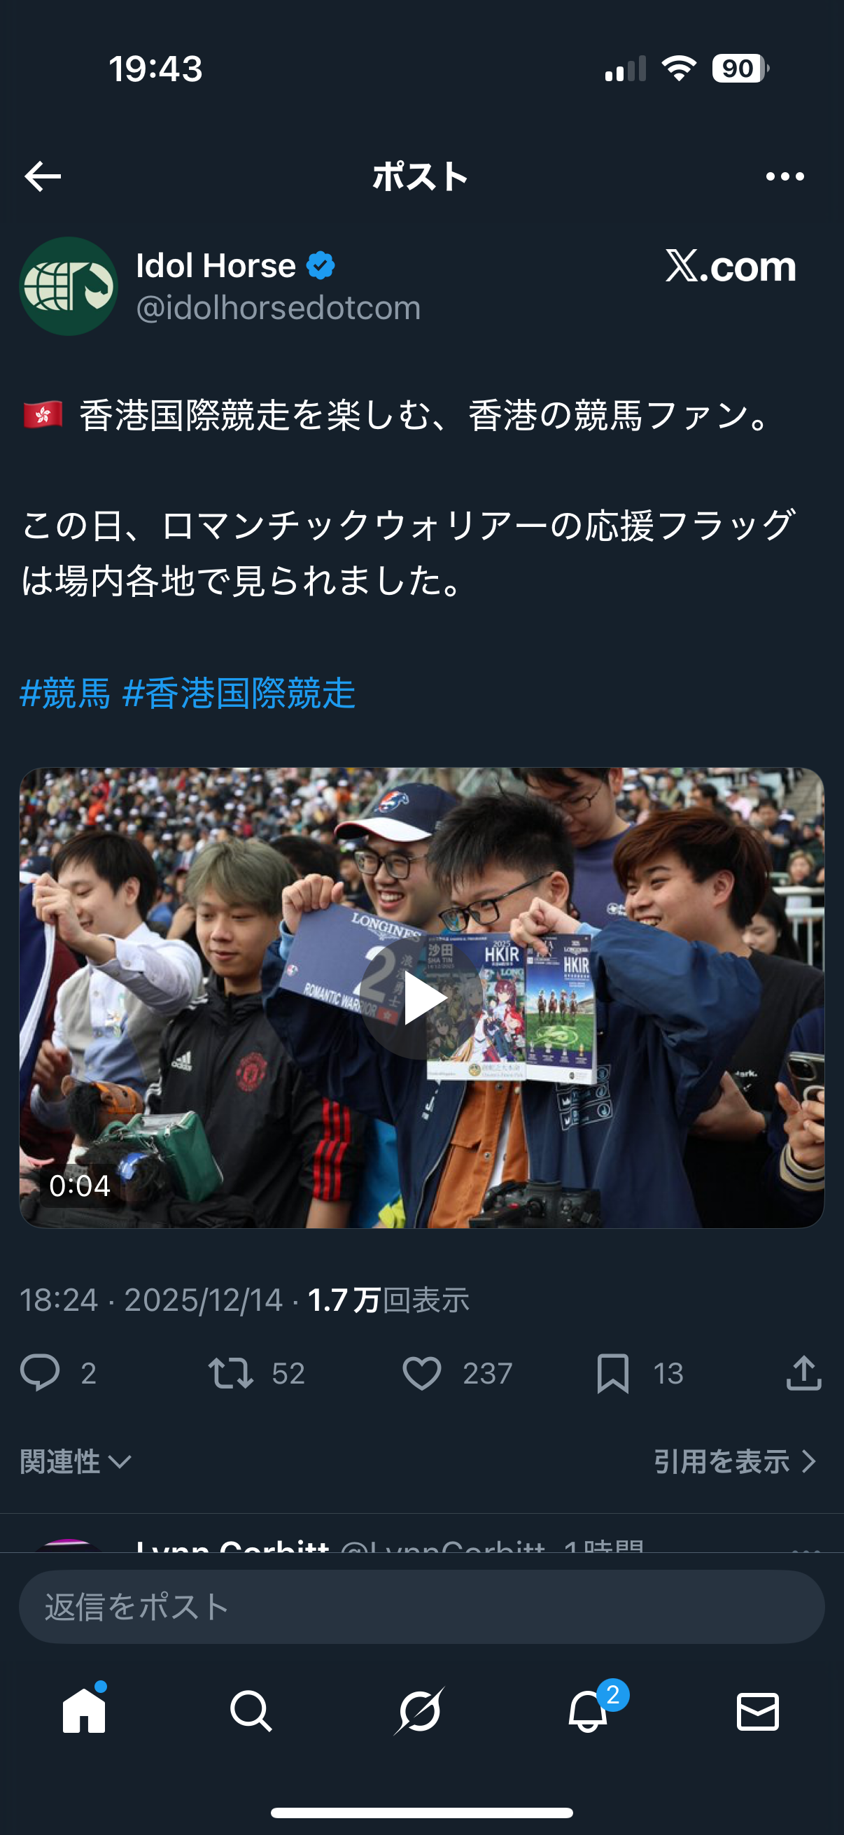Open the search magnifier tab
Image resolution: width=844 pixels, height=1835 pixels.
point(251,1710)
